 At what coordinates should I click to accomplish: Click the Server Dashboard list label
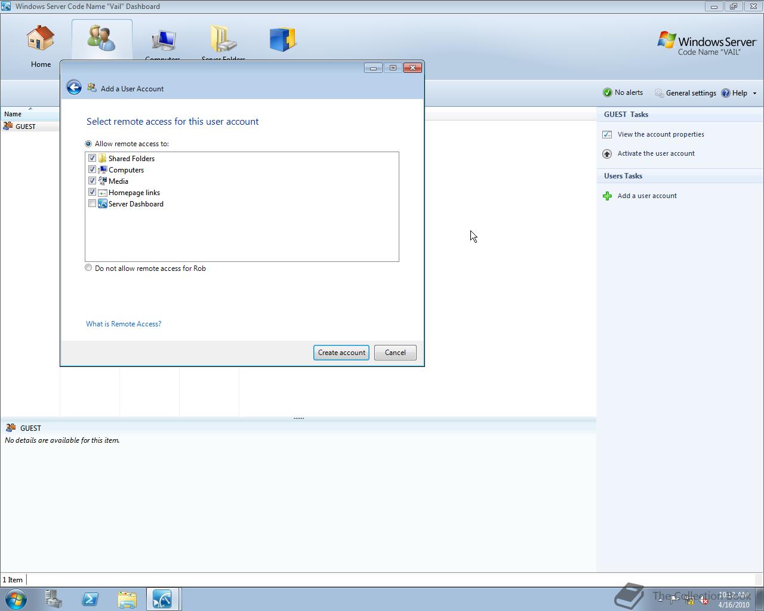click(x=136, y=204)
